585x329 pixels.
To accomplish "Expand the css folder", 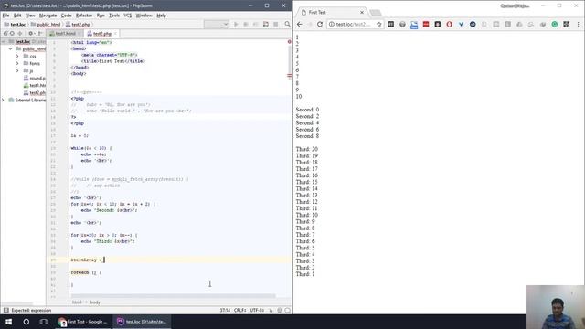I will pyautogui.click(x=17, y=56).
